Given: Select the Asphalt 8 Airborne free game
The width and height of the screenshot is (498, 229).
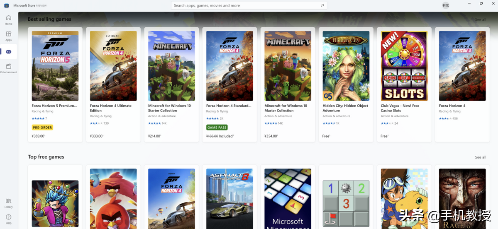Looking at the screenshot, I should (x=229, y=198).
